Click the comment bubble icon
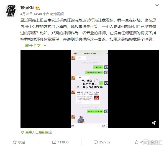 pyautogui.click(x=96, y=142)
